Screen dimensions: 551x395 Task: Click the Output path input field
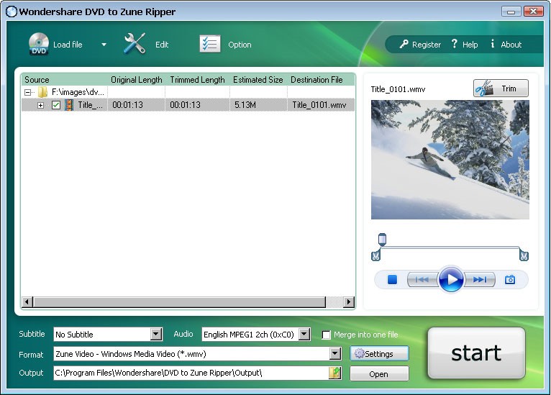[x=191, y=373]
